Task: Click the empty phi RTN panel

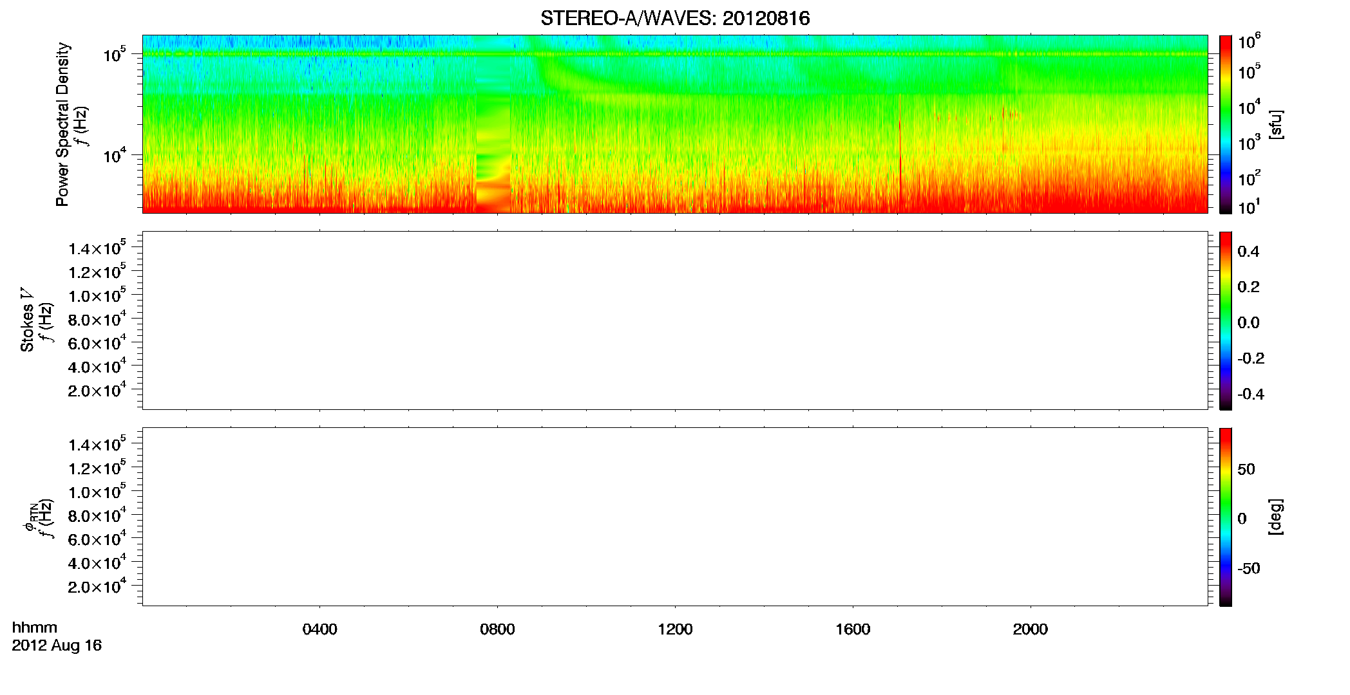Action: coord(675,517)
